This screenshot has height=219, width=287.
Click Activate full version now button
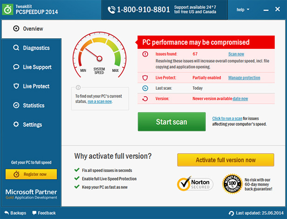225,160
